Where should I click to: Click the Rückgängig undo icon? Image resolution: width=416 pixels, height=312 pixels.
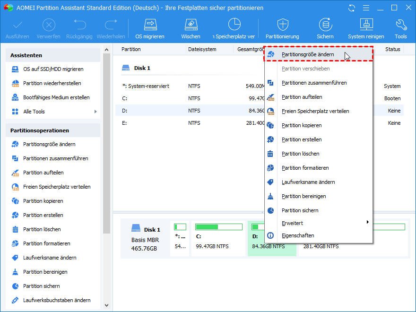(x=79, y=25)
